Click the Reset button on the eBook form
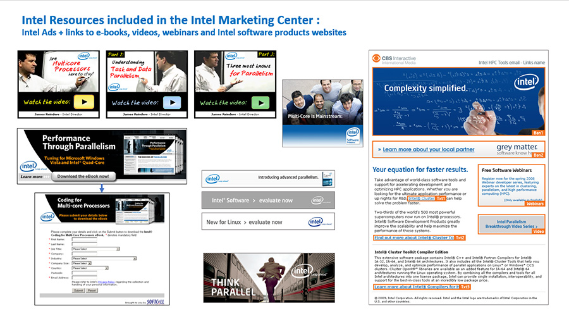Viewport: 569px width, 322px height. click(x=92, y=290)
